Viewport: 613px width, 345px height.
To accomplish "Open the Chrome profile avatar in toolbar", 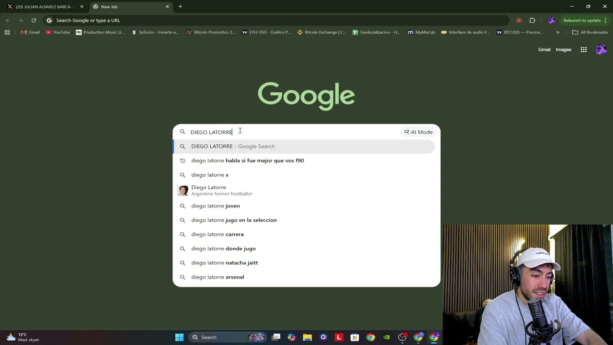I will (x=551, y=20).
